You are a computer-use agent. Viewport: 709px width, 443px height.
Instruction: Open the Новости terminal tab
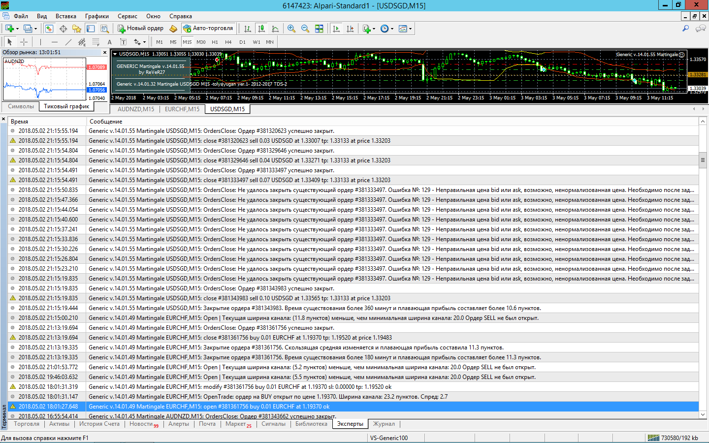[x=144, y=424]
